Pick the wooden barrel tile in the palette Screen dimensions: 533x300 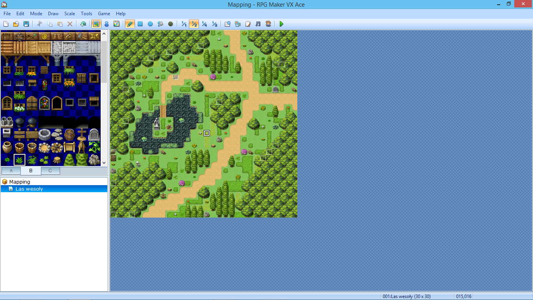[69, 134]
